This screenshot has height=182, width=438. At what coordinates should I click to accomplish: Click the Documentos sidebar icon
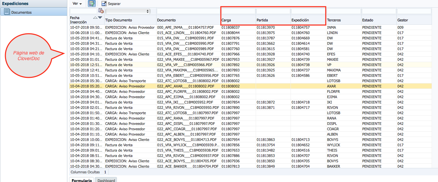tap(7, 12)
